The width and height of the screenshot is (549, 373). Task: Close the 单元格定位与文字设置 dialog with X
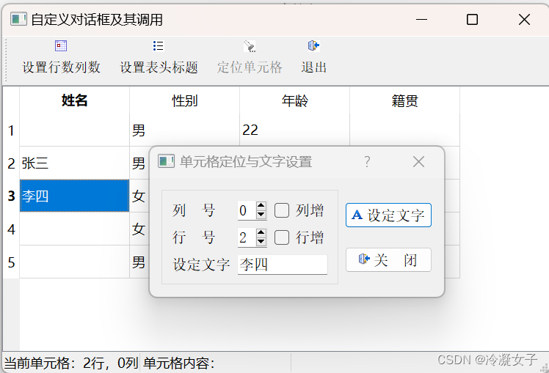418,162
